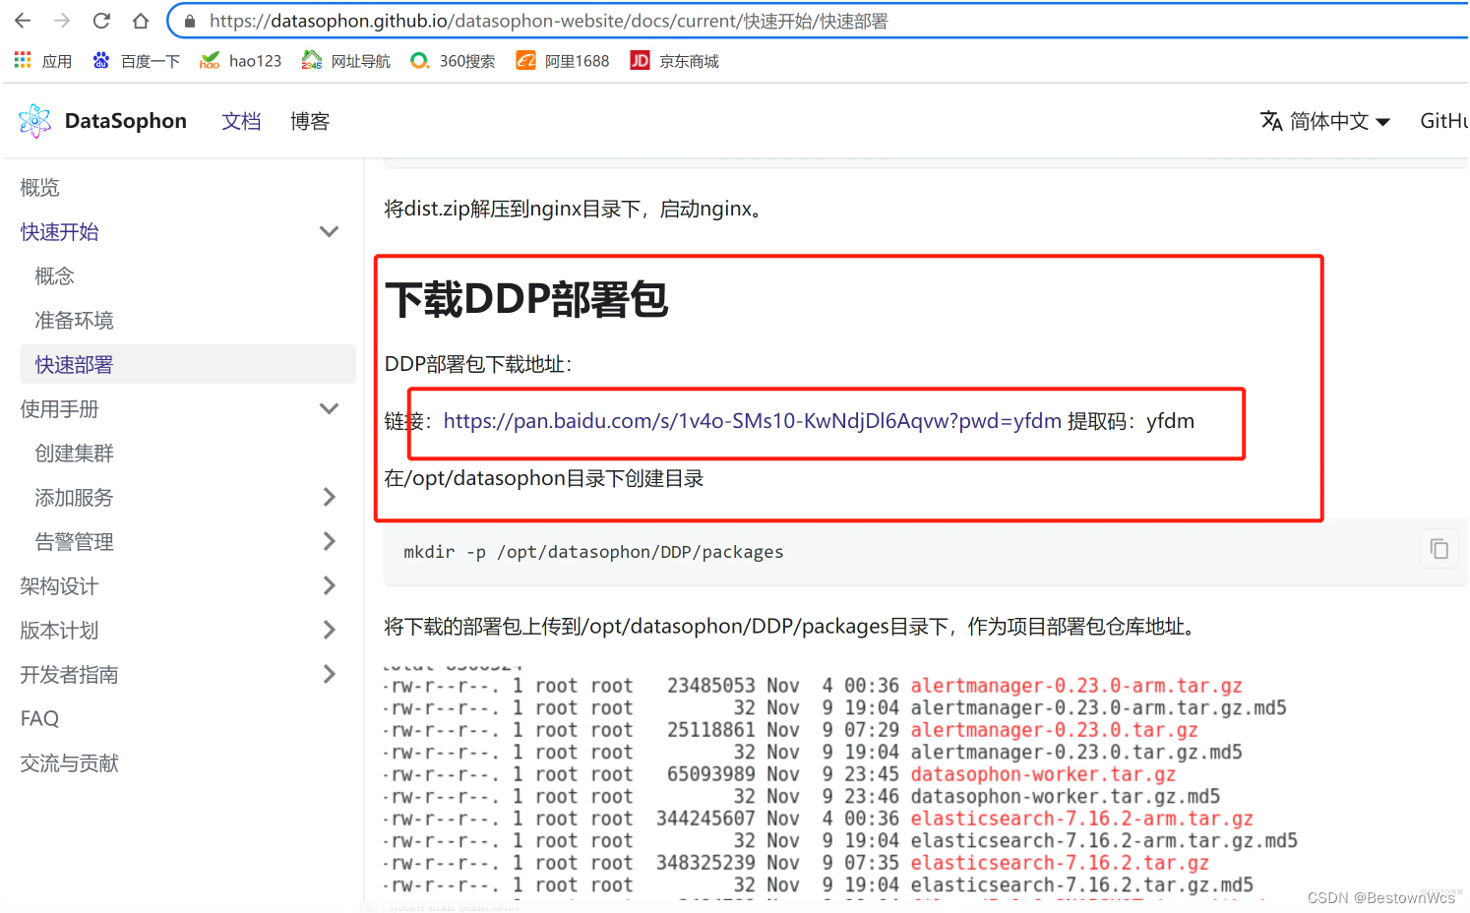The width and height of the screenshot is (1470, 913).
Task: Open the 开发者指南 sidebar item
Action: pyautogui.click(x=70, y=675)
